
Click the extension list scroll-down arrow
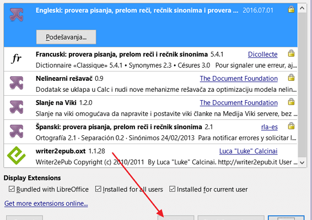point(302,163)
